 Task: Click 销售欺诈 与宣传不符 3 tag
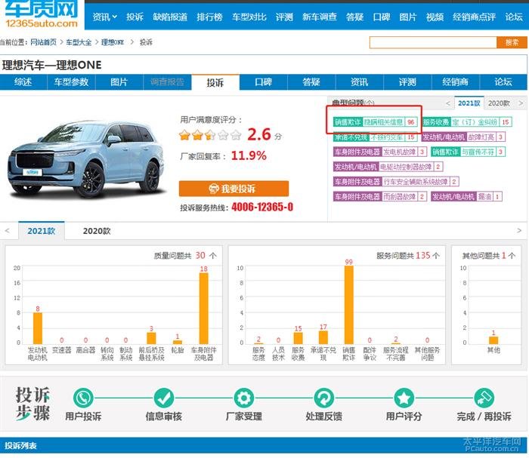tap(468, 152)
